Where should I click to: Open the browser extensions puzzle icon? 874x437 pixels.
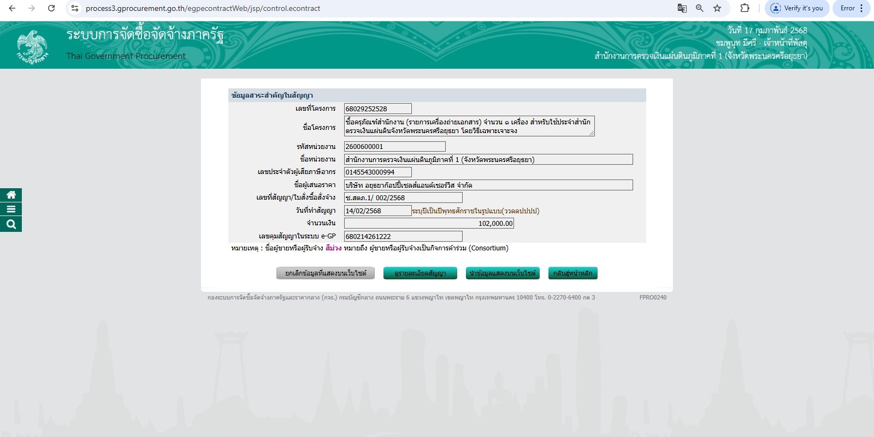745,8
